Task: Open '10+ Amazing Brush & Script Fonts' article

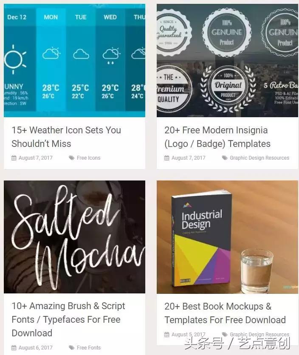Action: coord(68,319)
